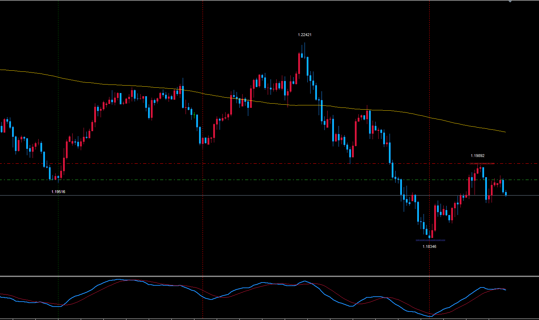539x320 pixels.
Task: Select the green dash-dot horizontal level line
Action: pyautogui.click(x=248, y=180)
